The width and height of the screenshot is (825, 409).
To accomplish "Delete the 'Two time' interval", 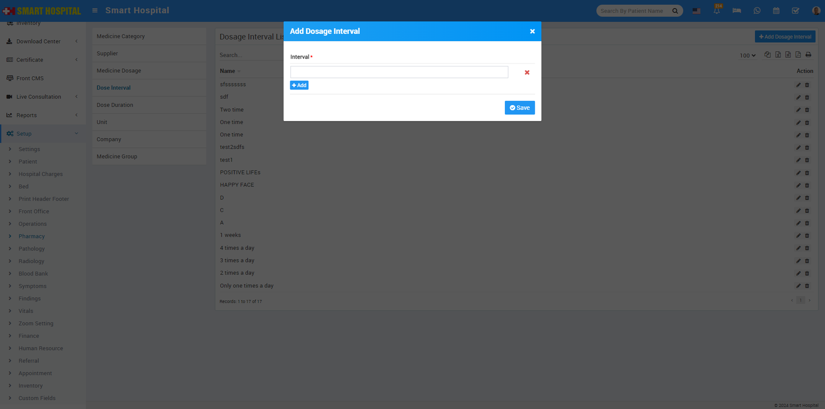I will (x=807, y=110).
